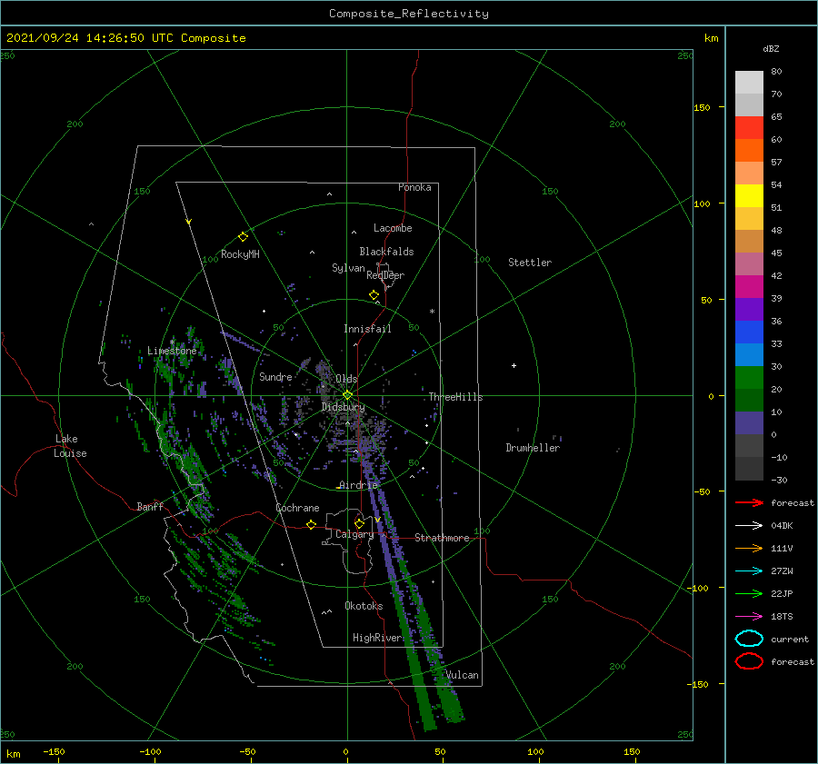Click the 04DK legend label

[782, 525]
